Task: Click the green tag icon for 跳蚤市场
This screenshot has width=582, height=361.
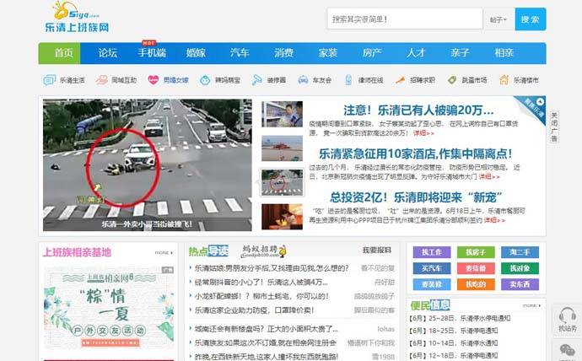Action: (452, 80)
